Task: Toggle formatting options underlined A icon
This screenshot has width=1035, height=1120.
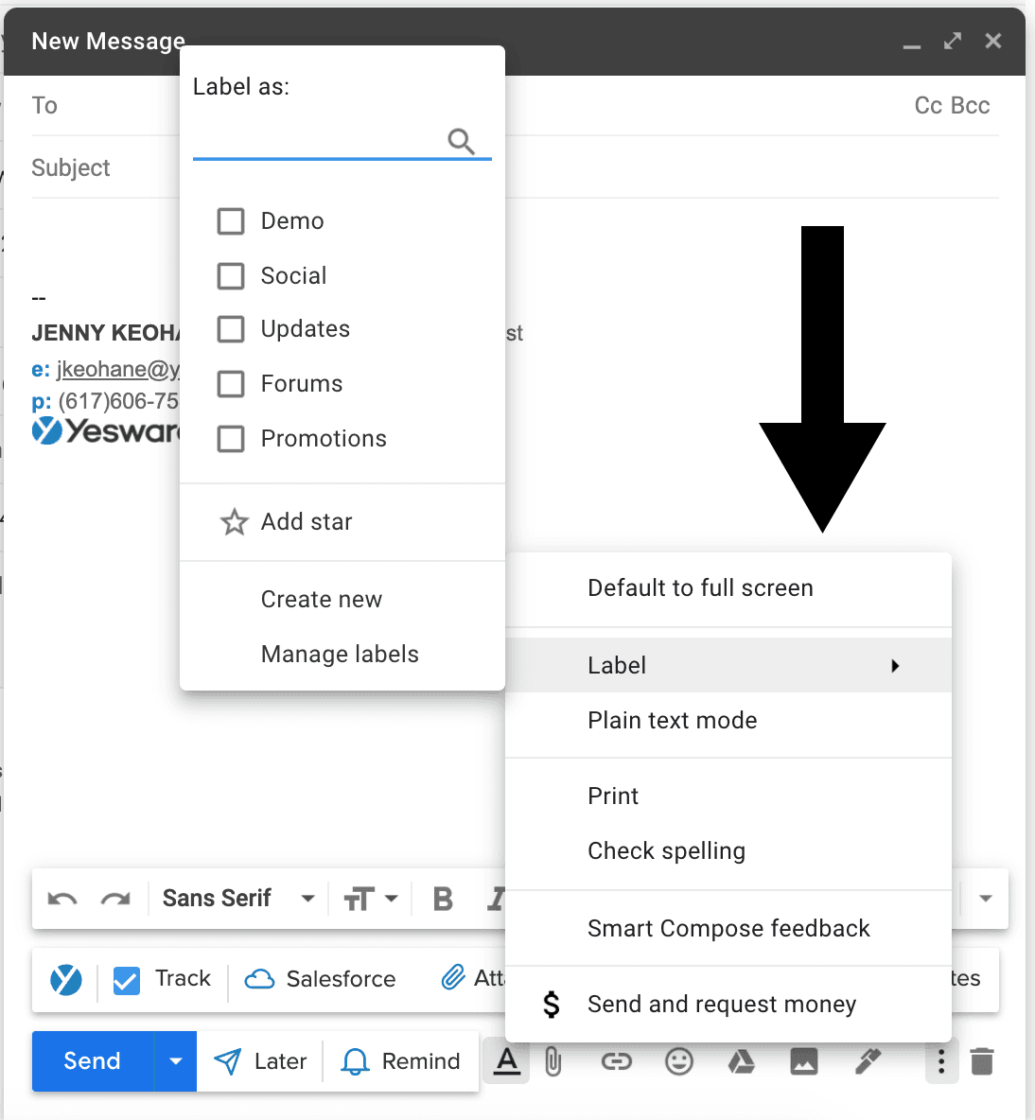Action: (507, 1062)
